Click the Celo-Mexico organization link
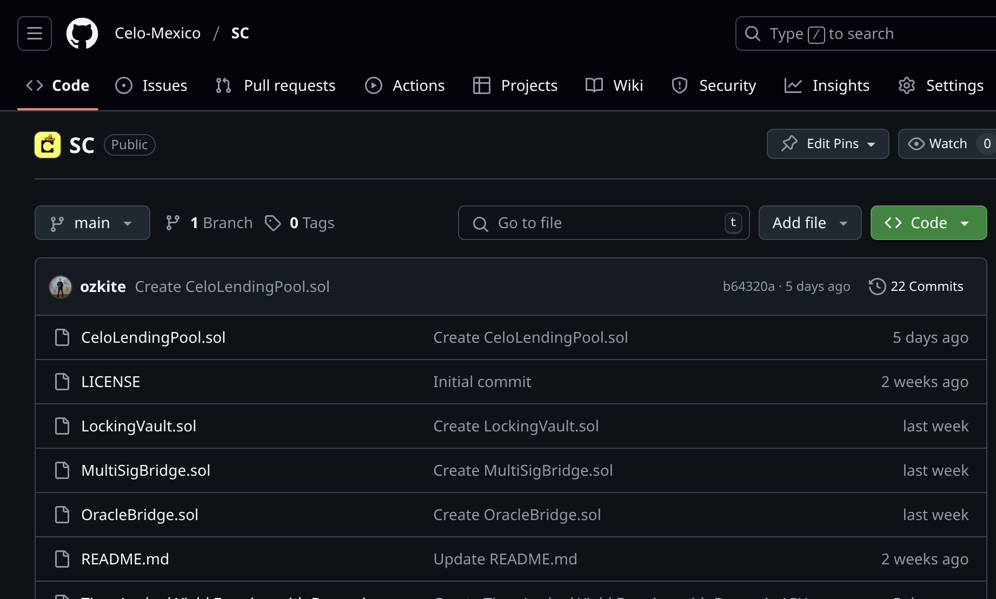 point(157,34)
